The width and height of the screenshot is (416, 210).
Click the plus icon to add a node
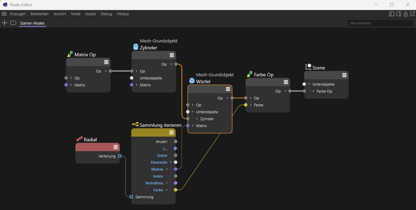[5, 23]
